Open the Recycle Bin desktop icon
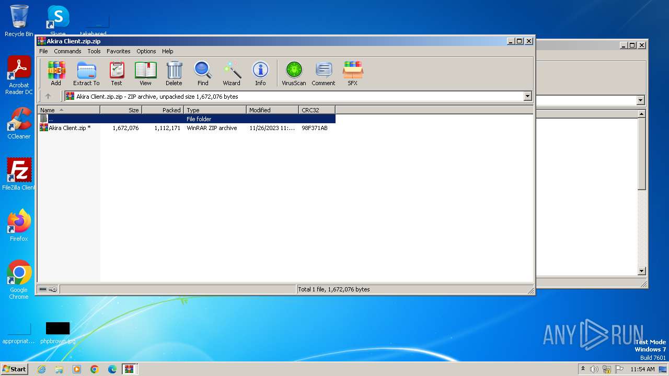This screenshot has height=376, width=669. point(19,21)
